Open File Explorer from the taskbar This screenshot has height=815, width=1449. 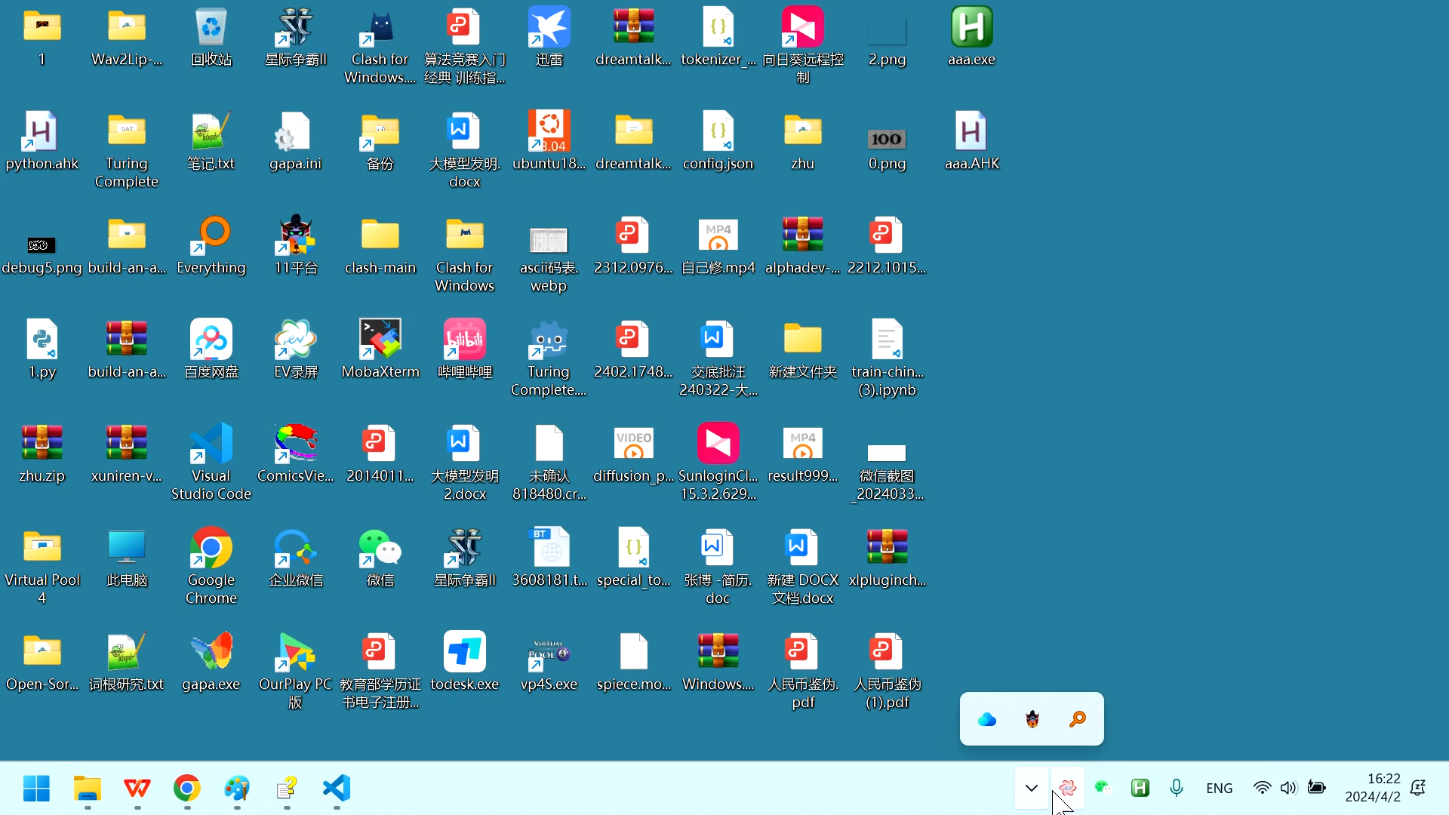88,788
